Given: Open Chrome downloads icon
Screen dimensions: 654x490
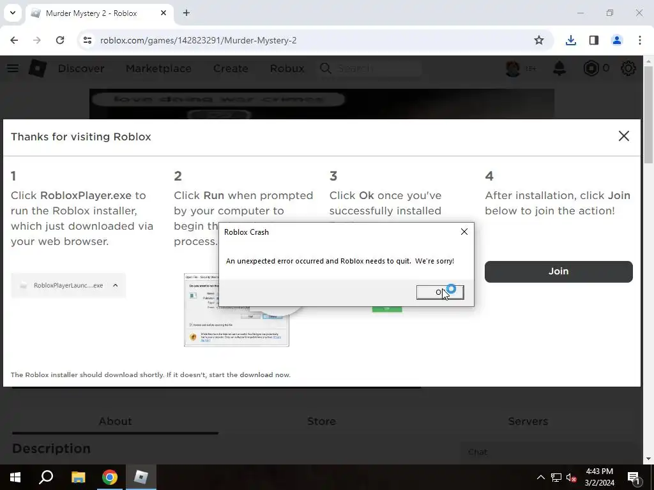Looking at the screenshot, I should [x=571, y=40].
